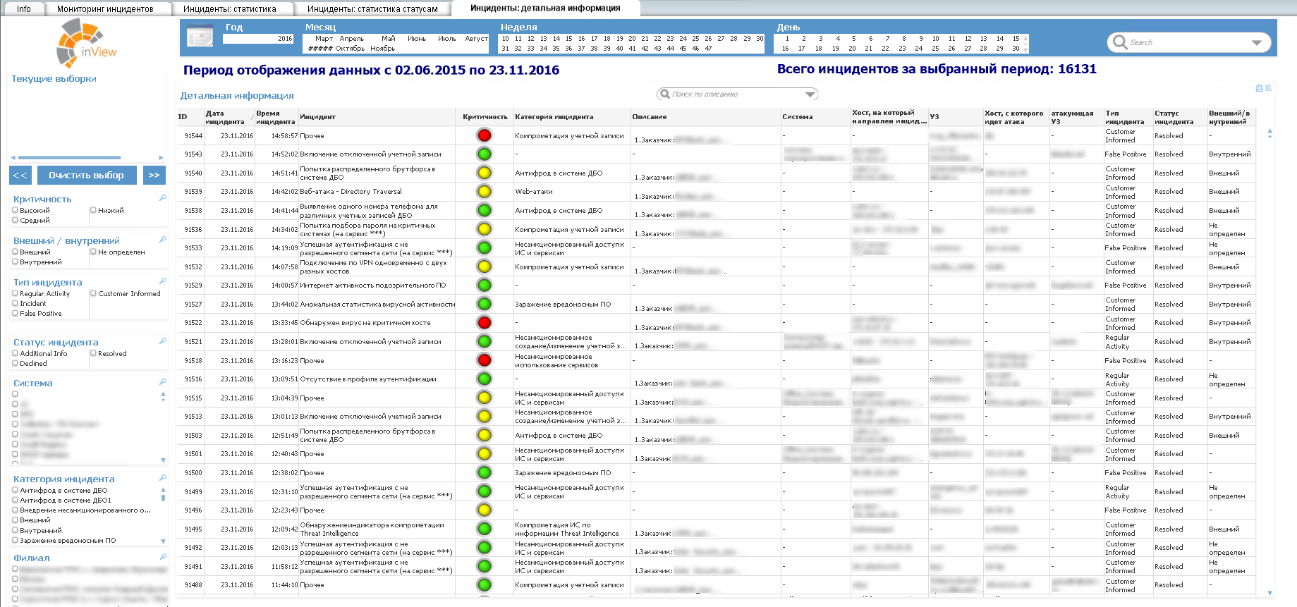Tick the Customer Informed filter checkbox
The height and width of the screenshot is (607, 1297).
coord(93,293)
